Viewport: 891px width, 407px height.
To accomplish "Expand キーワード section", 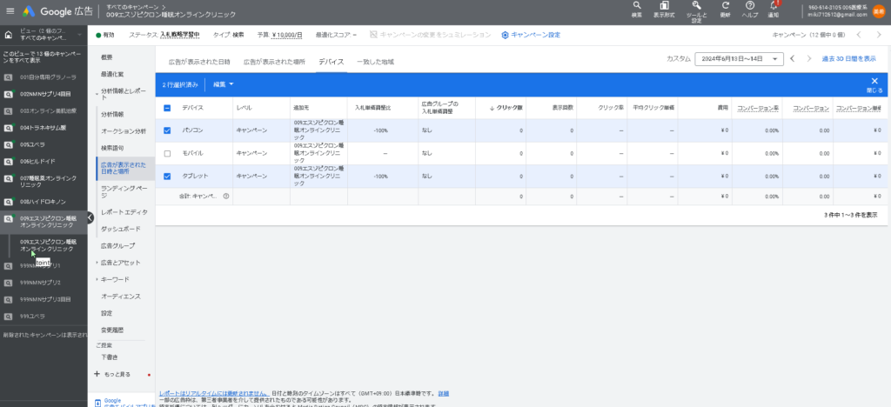I will [97, 279].
